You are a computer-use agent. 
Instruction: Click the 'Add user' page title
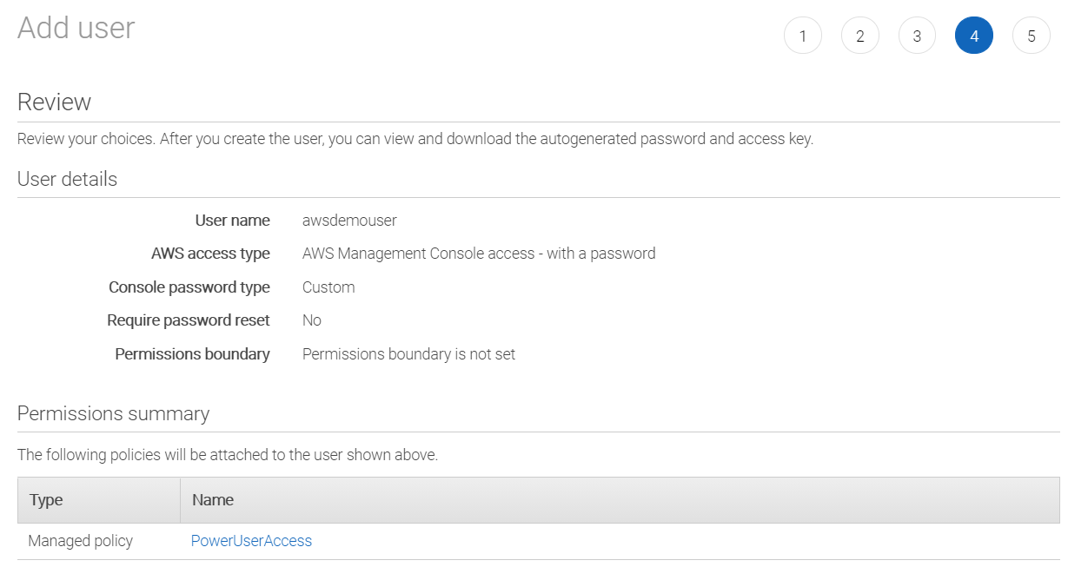pyautogui.click(x=76, y=28)
